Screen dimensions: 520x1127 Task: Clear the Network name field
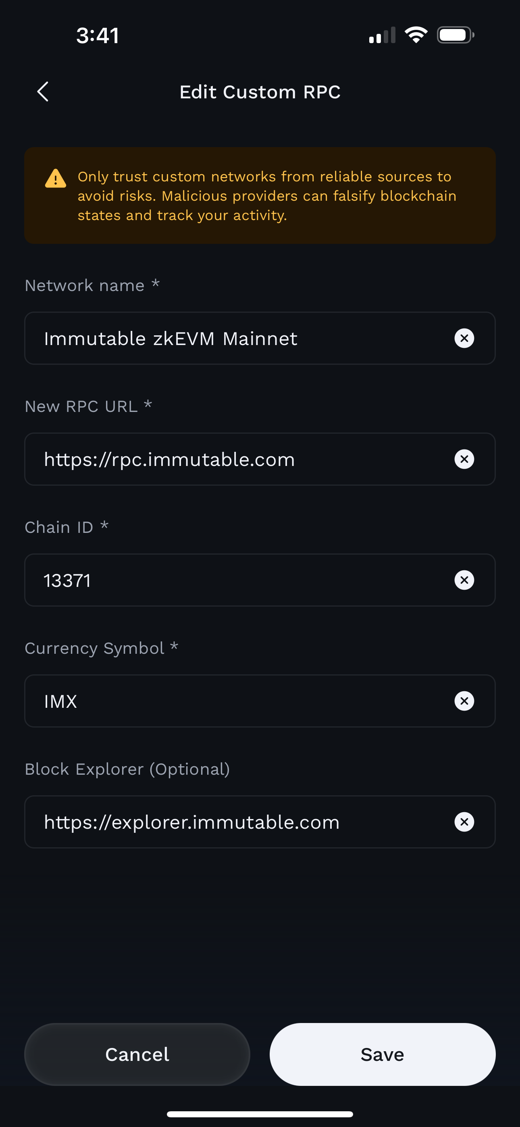pyautogui.click(x=464, y=338)
